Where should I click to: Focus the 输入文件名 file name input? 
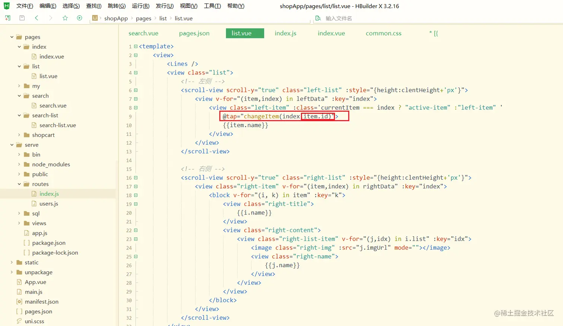(339, 18)
